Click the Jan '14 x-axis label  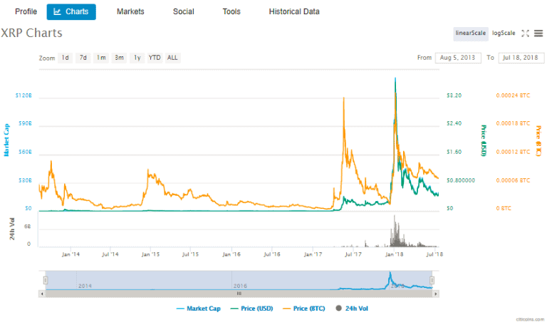(71, 254)
